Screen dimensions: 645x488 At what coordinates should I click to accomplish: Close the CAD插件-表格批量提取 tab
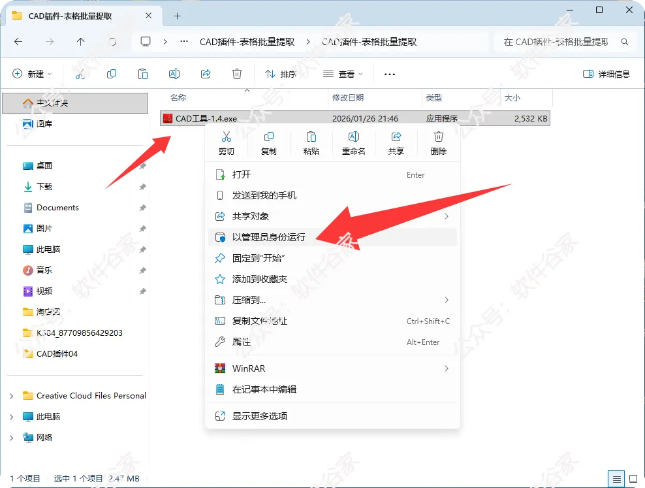click(x=148, y=16)
